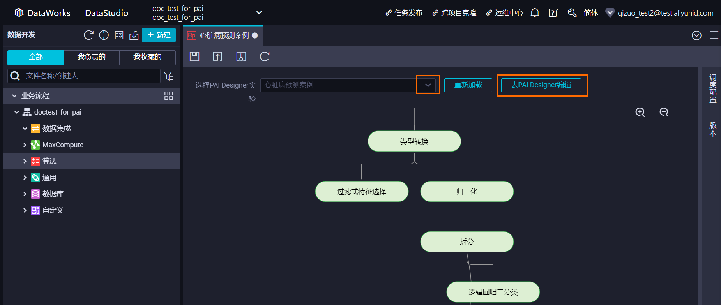This screenshot has height=305, width=721.
Task: Click the qizuo_test2@test.aliyunid.com account name
Action: pyautogui.click(x=666, y=13)
